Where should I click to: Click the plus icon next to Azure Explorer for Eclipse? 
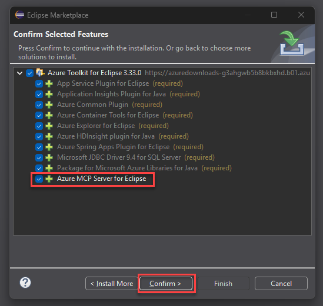(x=49, y=126)
